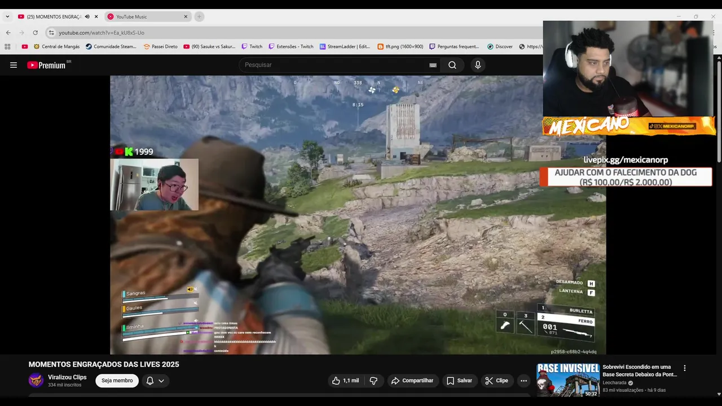Close the YouTube Music tab
The height and width of the screenshot is (406, 722).
(x=186, y=17)
